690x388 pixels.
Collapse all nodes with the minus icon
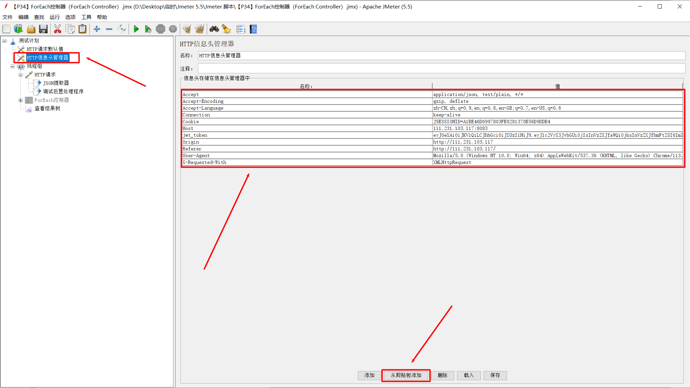109,29
